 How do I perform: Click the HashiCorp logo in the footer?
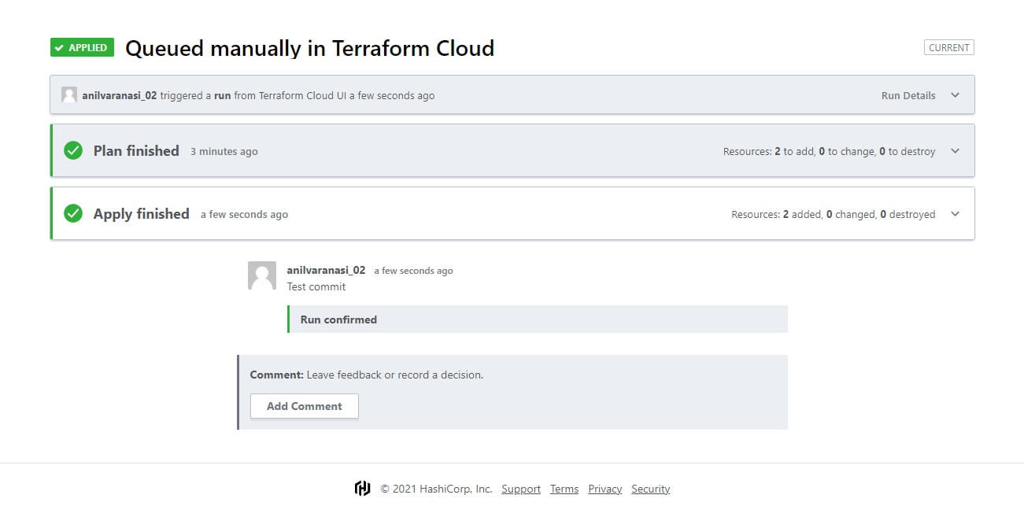pos(362,488)
